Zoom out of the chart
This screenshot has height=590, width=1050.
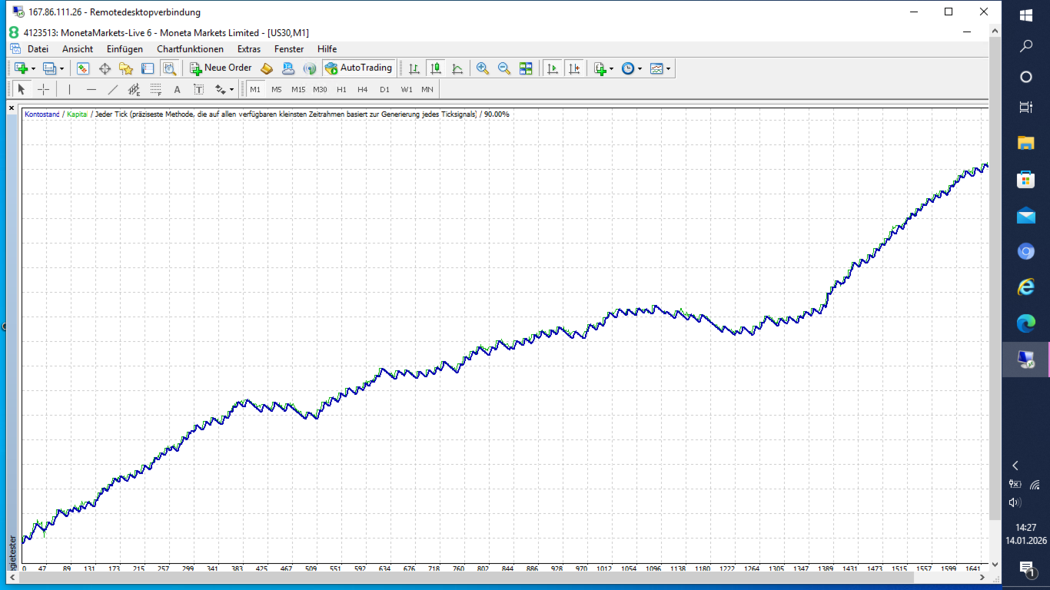click(x=504, y=68)
